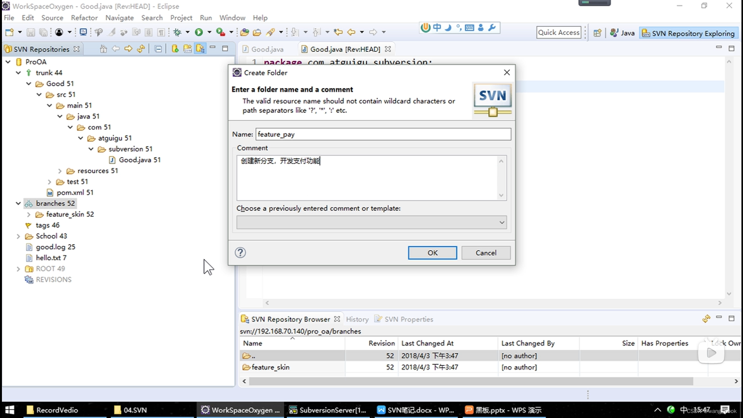Click the Home icon in SVN Repositories view
The height and width of the screenshot is (418, 743).
[x=103, y=49]
